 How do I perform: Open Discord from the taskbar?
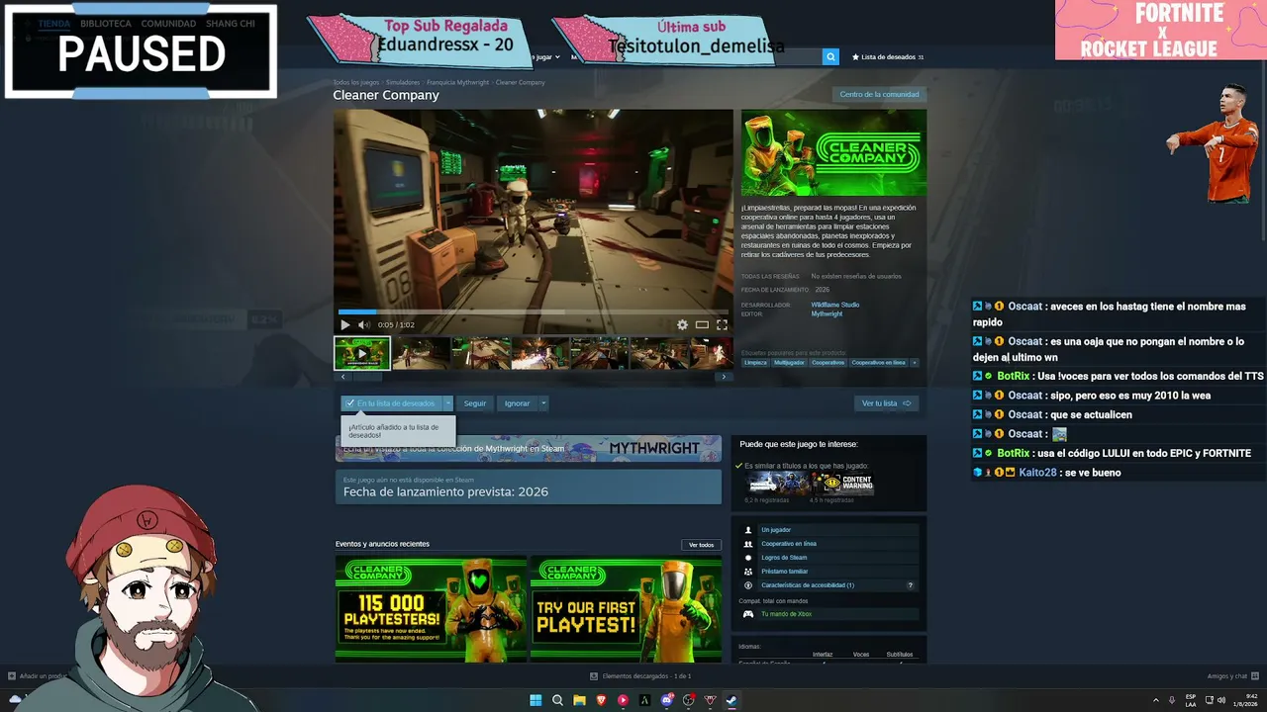(666, 700)
